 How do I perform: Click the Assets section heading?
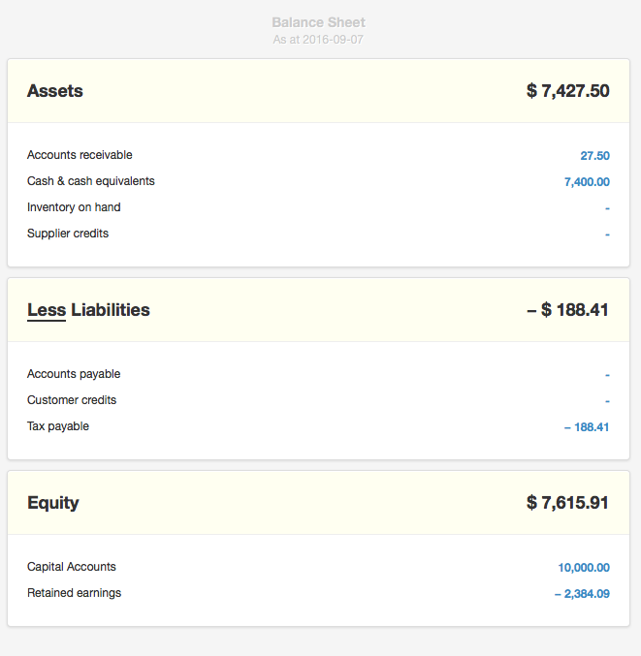pyautogui.click(x=55, y=91)
